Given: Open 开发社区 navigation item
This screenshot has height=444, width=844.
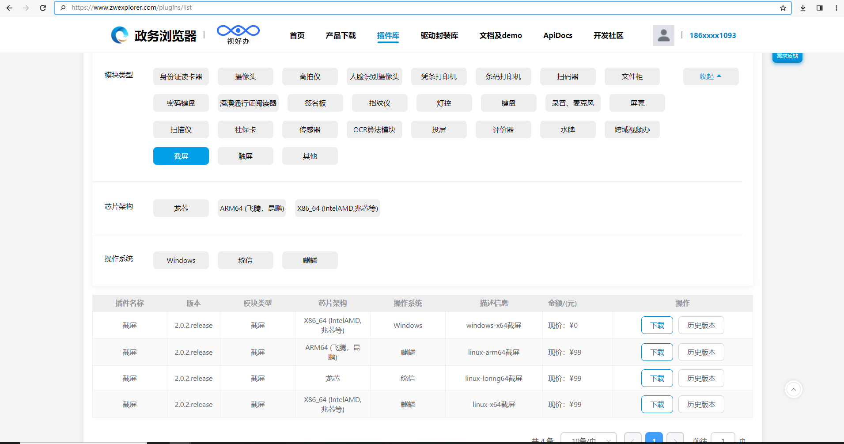Looking at the screenshot, I should click(x=608, y=35).
